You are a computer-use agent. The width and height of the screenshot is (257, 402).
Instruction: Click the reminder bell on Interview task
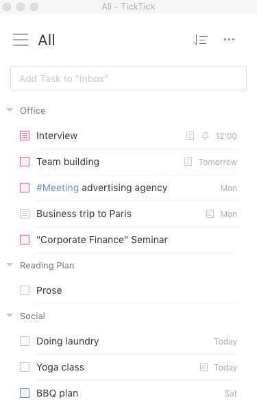pyautogui.click(x=205, y=136)
